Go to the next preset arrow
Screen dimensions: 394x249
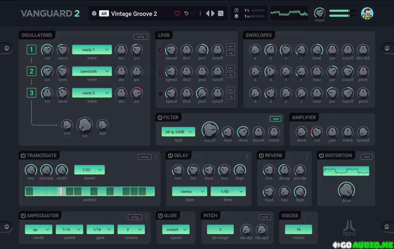[213, 13]
